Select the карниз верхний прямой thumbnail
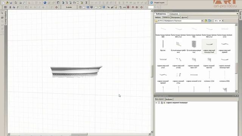242x136 pixels. click(x=225, y=46)
